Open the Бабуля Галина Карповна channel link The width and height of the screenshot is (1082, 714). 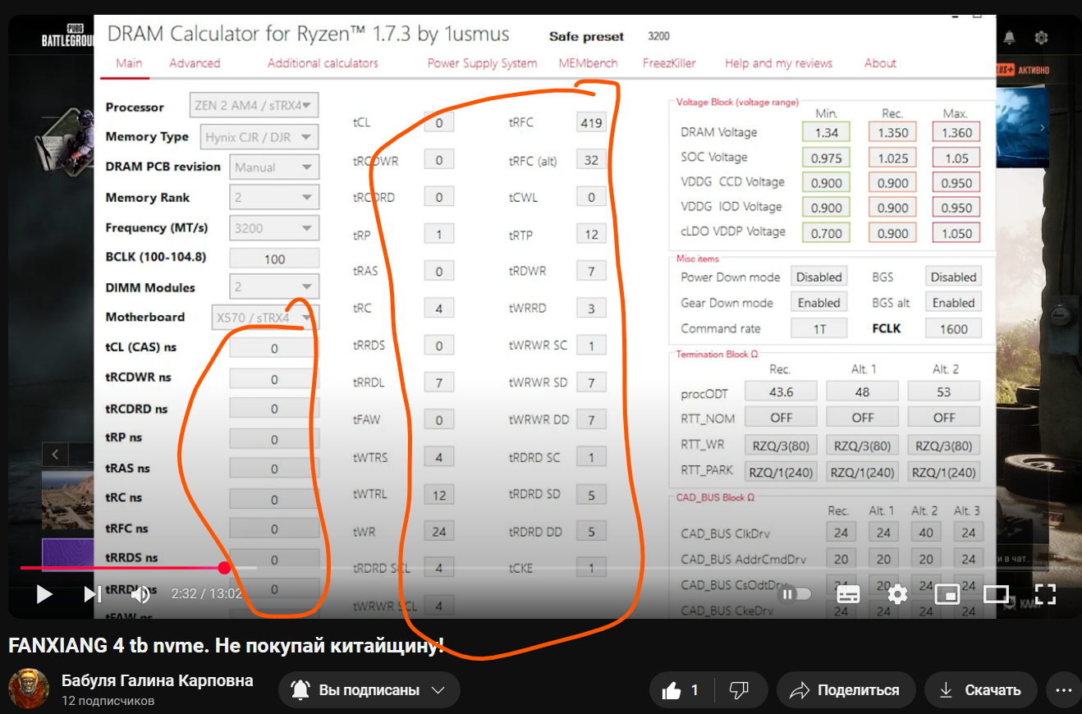[x=158, y=680]
